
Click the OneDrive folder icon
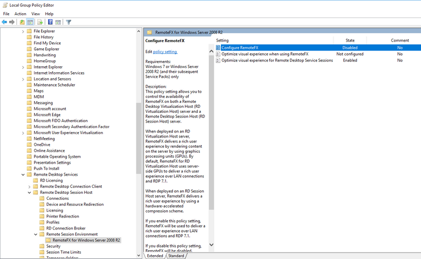click(x=29, y=145)
